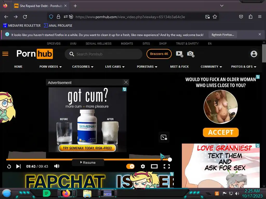This screenshot has height=199, width=266.
Task: Go to the HOME nav item
Action: pyautogui.click(x=18, y=67)
